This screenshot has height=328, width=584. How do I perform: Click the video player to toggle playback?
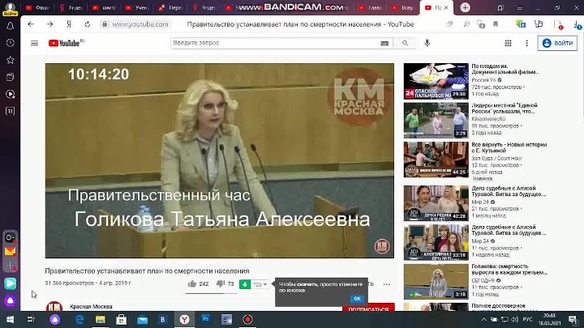coord(219,160)
